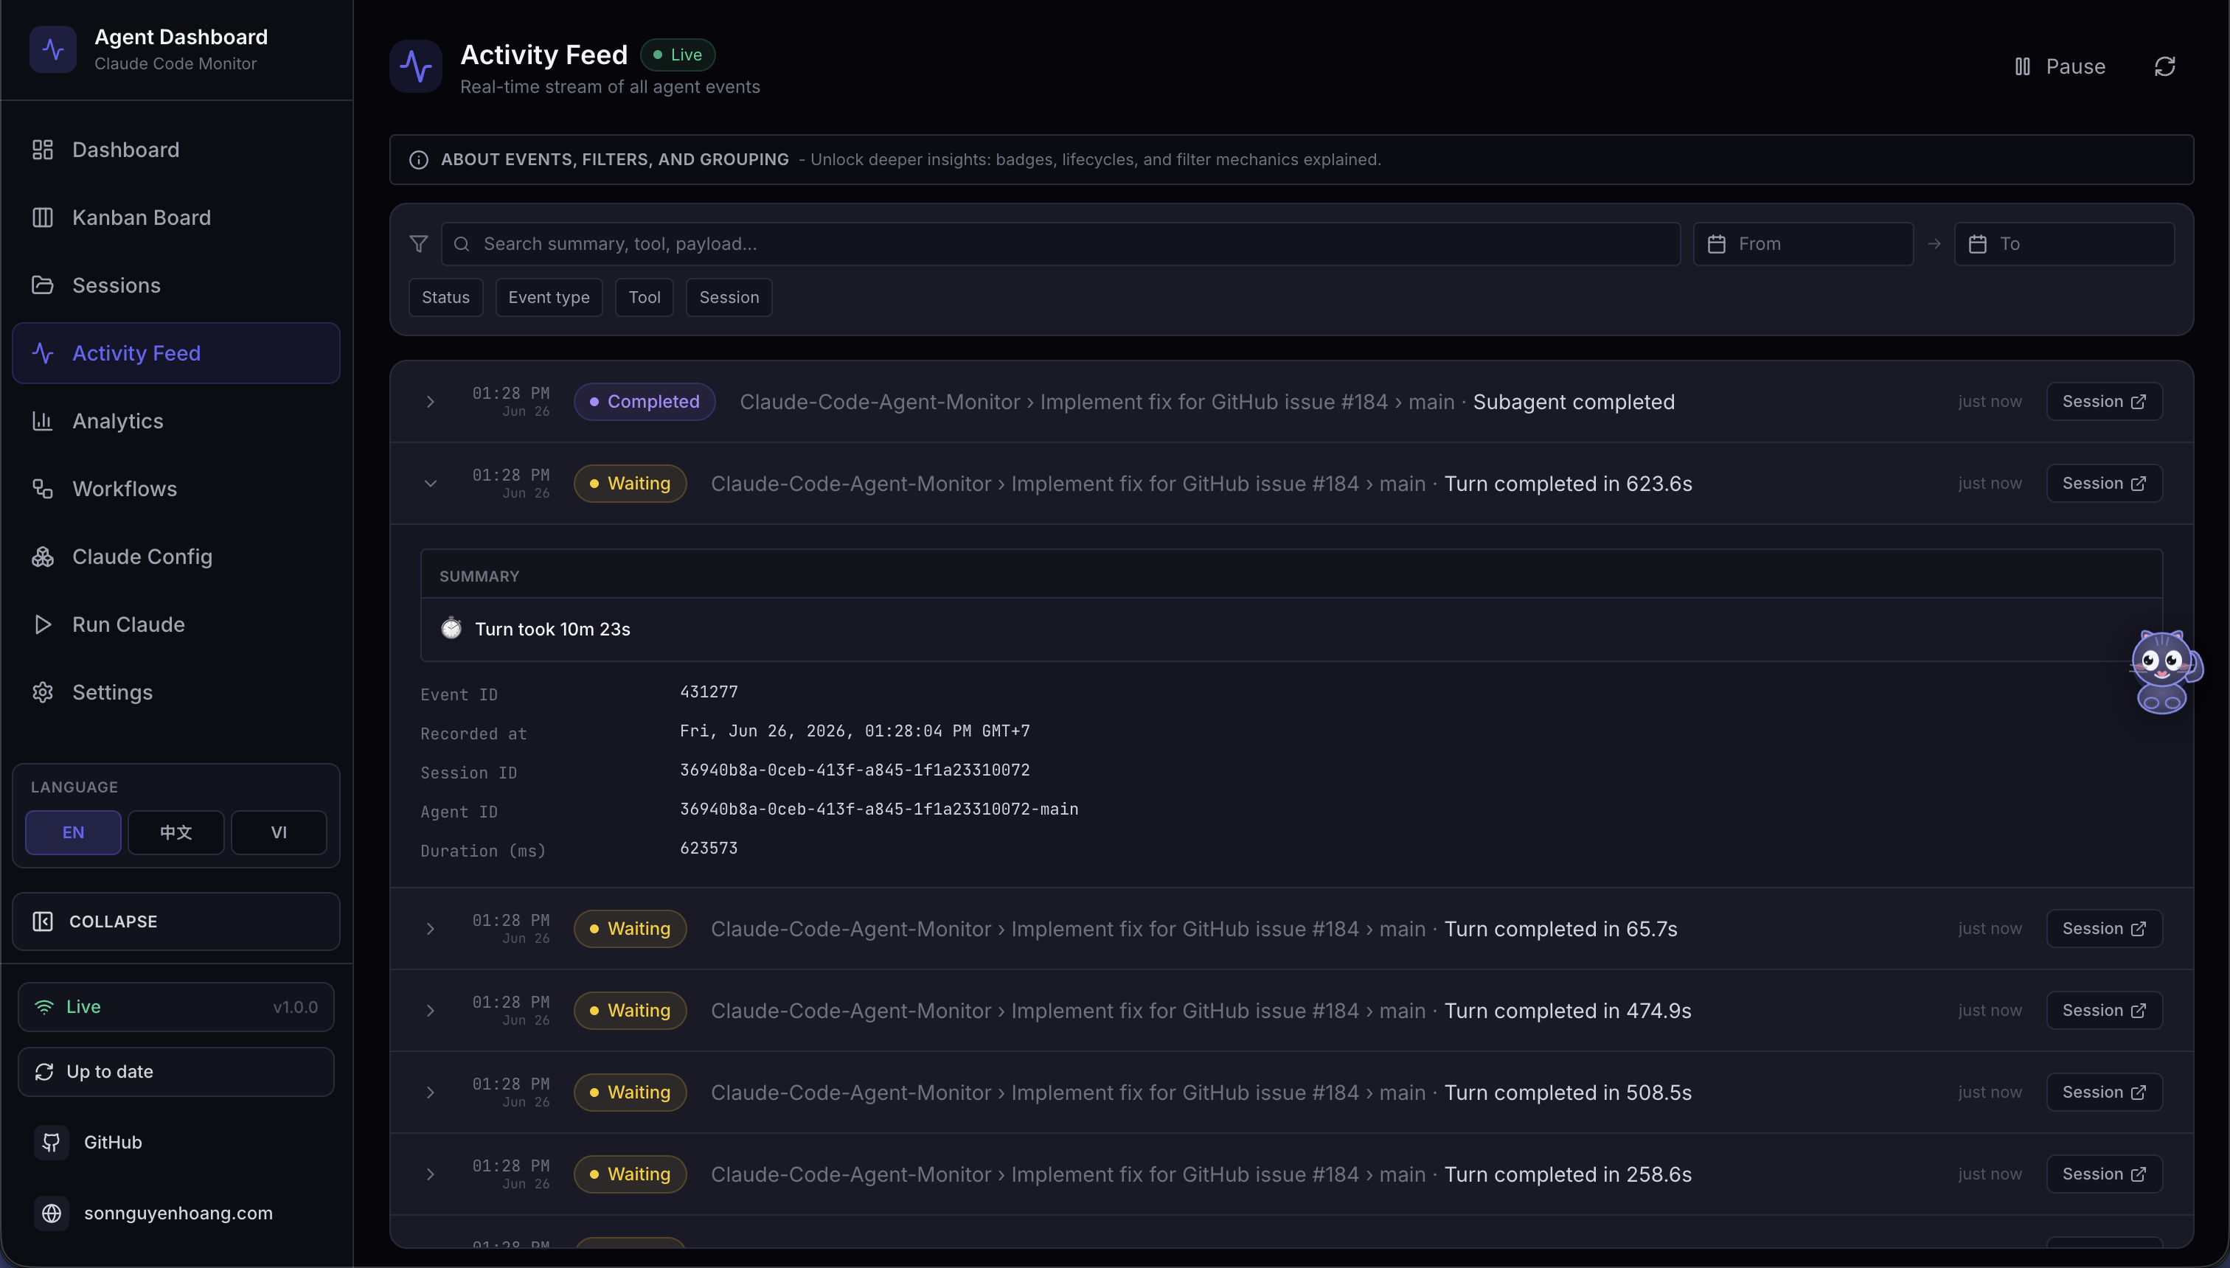Screen dimensions: 2230x1268
Task: Open the Event type filter dropdown
Action: point(549,298)
